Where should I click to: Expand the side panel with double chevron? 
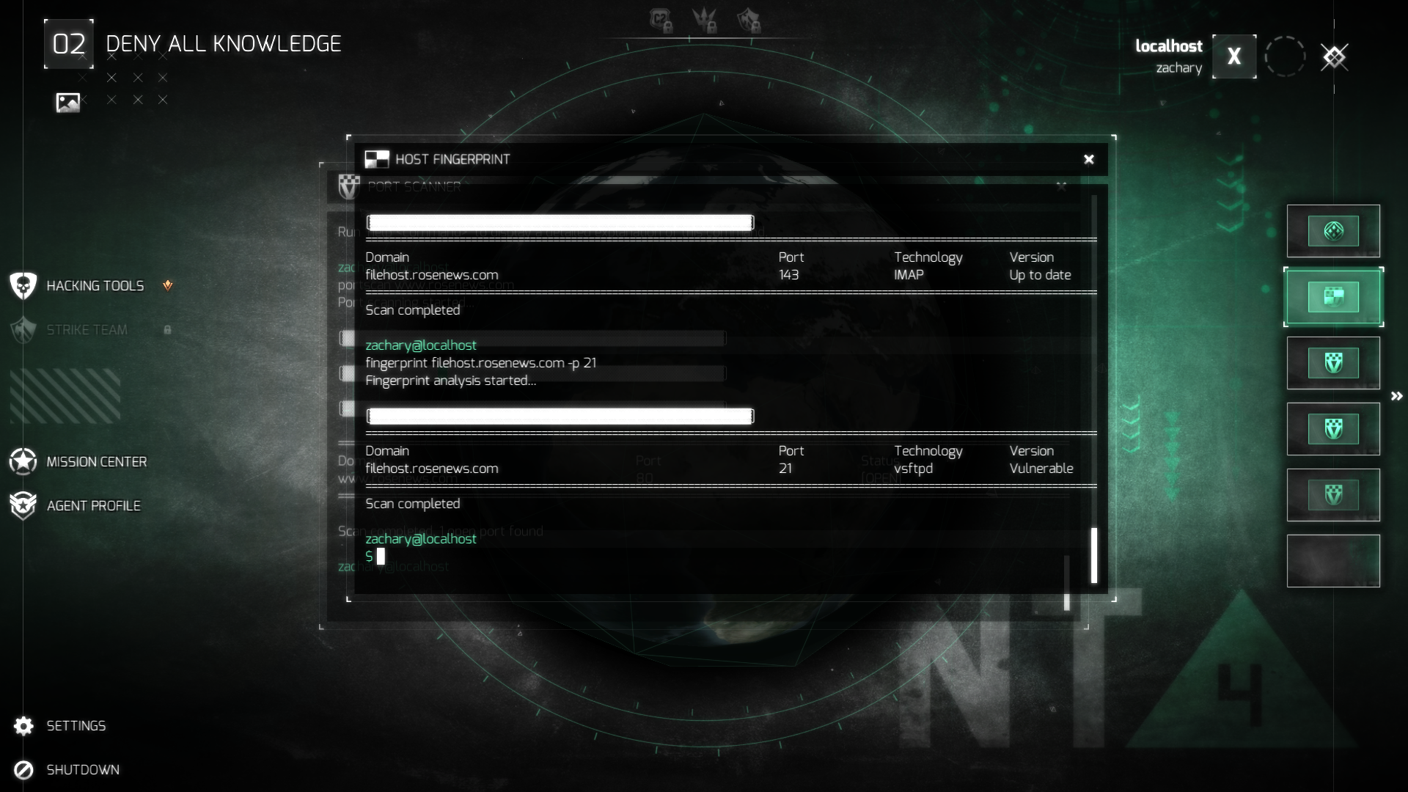1396,396
